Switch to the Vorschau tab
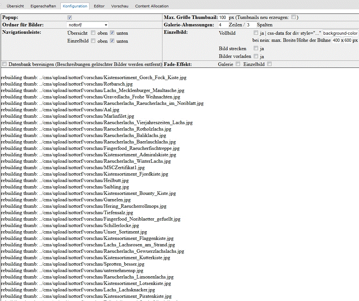This screenshot has width=359, height=301. pos(120,6)
